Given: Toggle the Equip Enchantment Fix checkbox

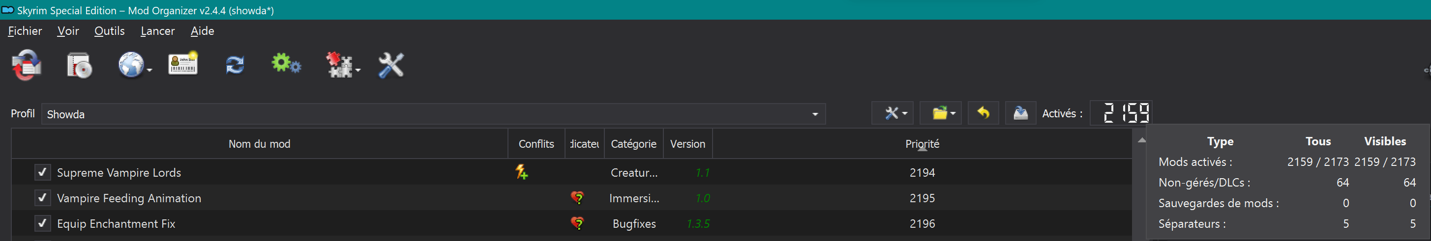Looking at the screenshot, I should tap(42, 223).
